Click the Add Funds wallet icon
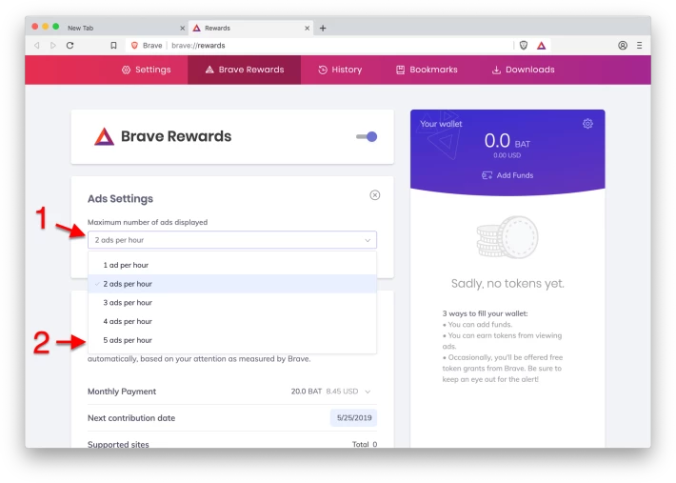Viewport: 676px width, 483px height. coord(487,175)
